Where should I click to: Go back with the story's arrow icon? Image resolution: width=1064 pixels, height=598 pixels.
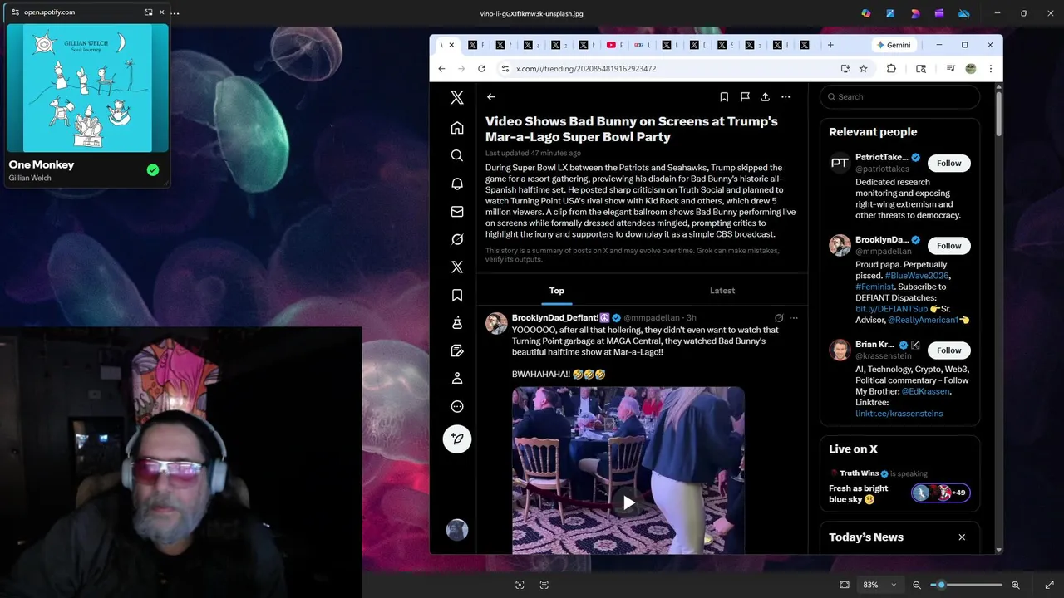(x=491, y=97)
